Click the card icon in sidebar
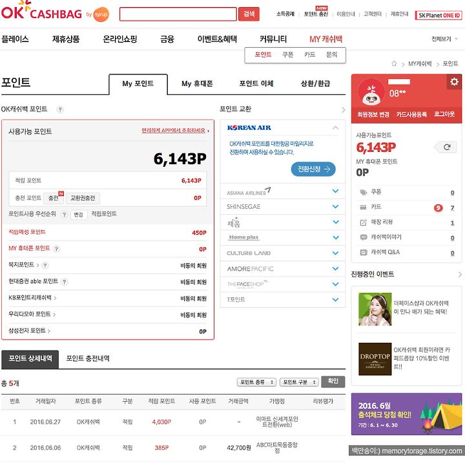 [x=363, y=207]
